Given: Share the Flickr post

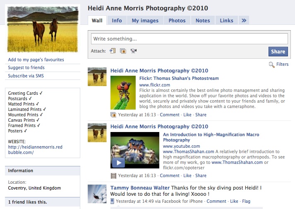Looking at the screenshot, I should tap(201, 115).
